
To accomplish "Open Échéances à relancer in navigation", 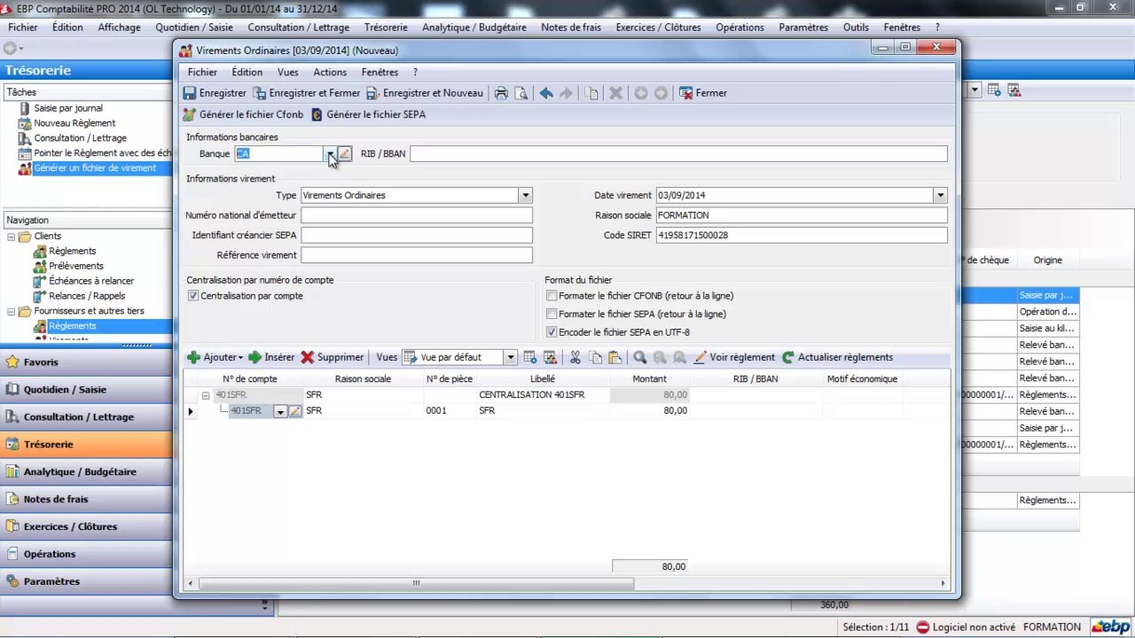I will tap(91, 281).
